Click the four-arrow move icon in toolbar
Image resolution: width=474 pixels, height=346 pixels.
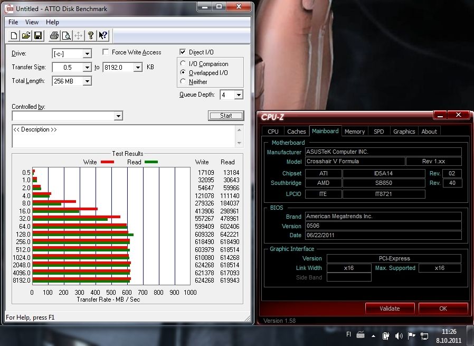pos(78,36)
